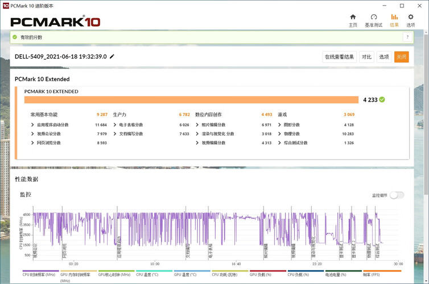Expand 渲染与视觉化分数 row
The height and width of the screenshot is (284, 429).
(197, 134)
